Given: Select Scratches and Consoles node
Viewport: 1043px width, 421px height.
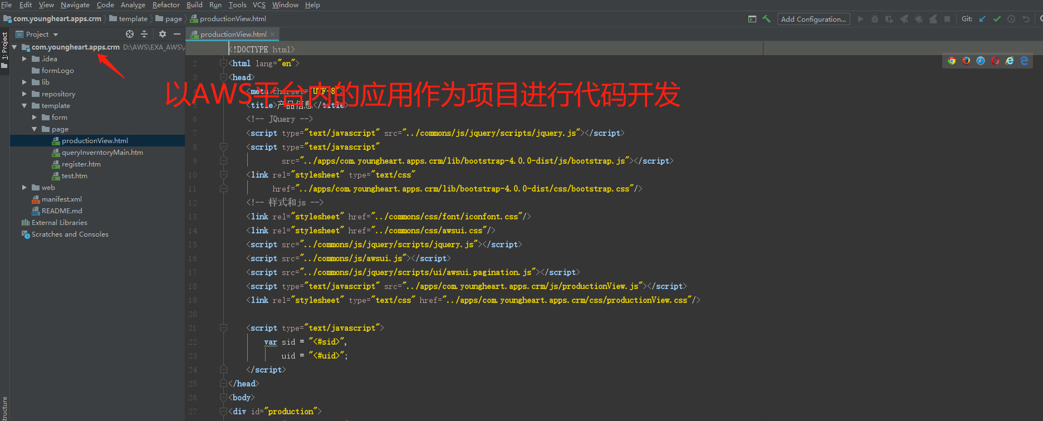Looking at the screenshot, I should pyautogui.click(x=70, y=234).
